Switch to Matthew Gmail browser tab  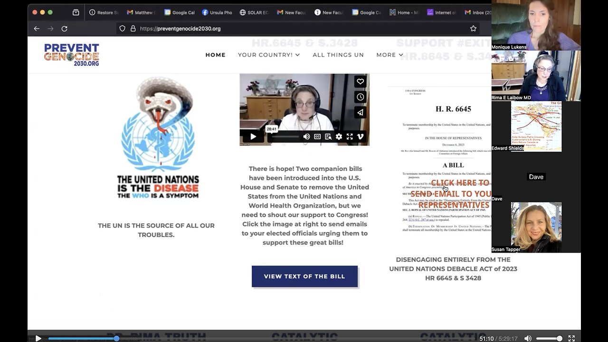142,12
